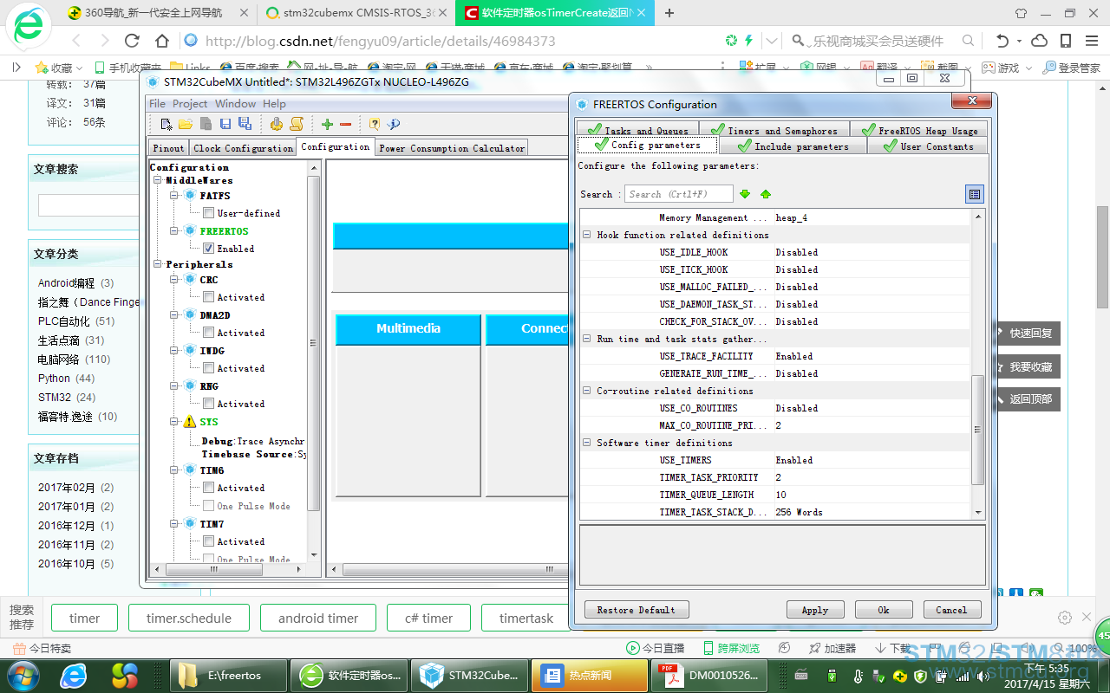Viewport: 1110px width, 693px height.
Task: Click the green plus zoom-in icon
Action: [327, 125]
